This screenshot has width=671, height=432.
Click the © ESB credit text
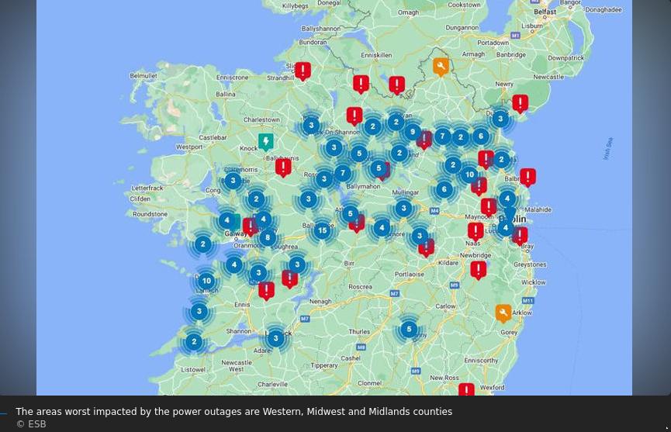click(x=31, y=424)
